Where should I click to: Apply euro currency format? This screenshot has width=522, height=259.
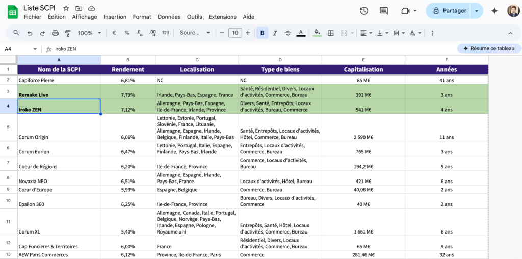[x=114, y=33]
